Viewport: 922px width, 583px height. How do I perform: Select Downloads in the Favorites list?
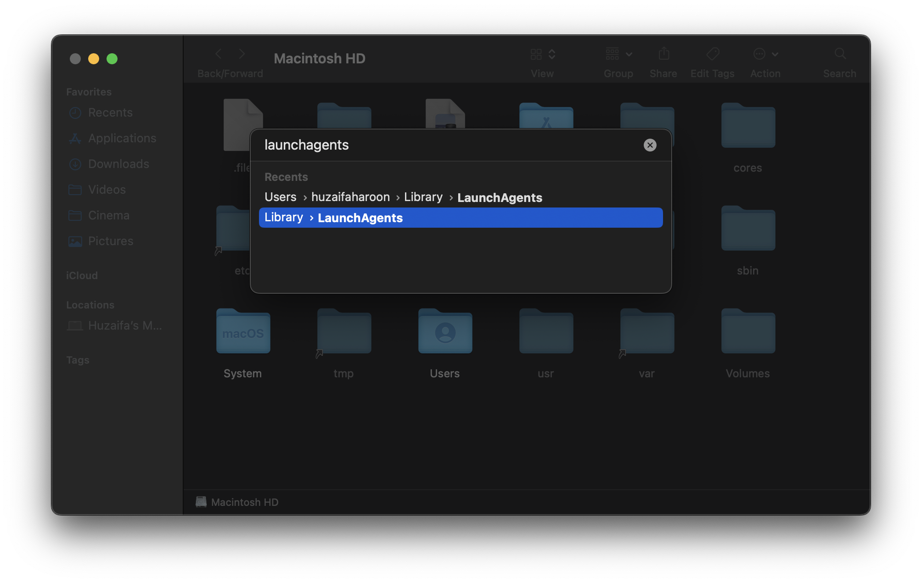[x=118, y=164]
